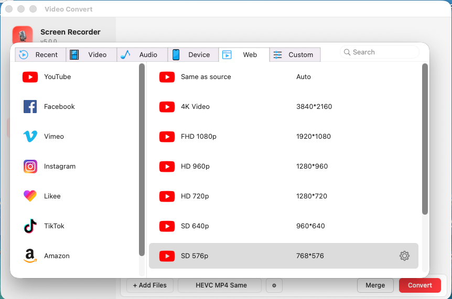Close the Video Convert window
The width and height of the screenshot is (452, 299).
point(9,9)
